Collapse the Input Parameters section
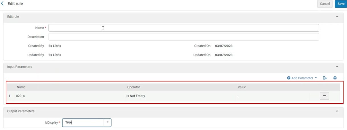 coord(337,67)
